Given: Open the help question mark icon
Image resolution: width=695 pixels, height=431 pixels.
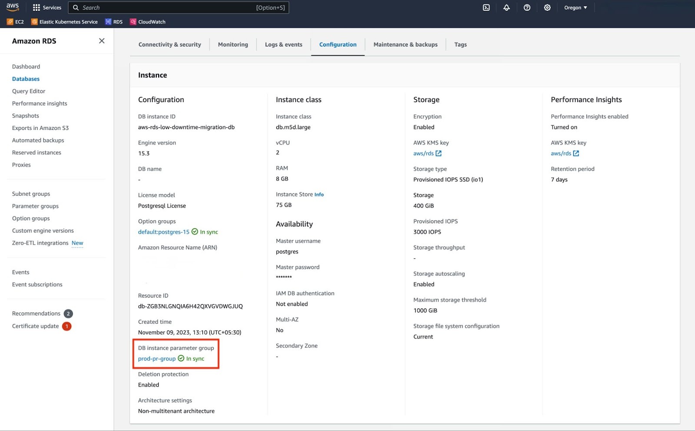Looking at the screenshot, I should click(x=527, y=7).
